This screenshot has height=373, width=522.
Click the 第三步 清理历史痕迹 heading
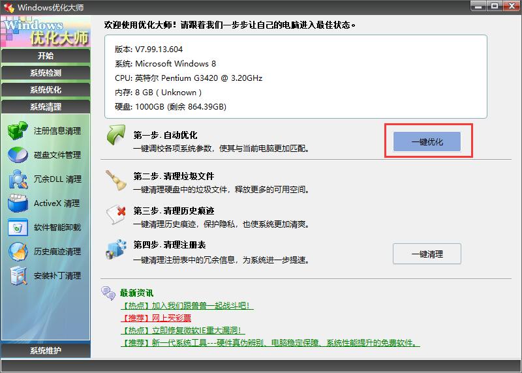coord(174,211)
